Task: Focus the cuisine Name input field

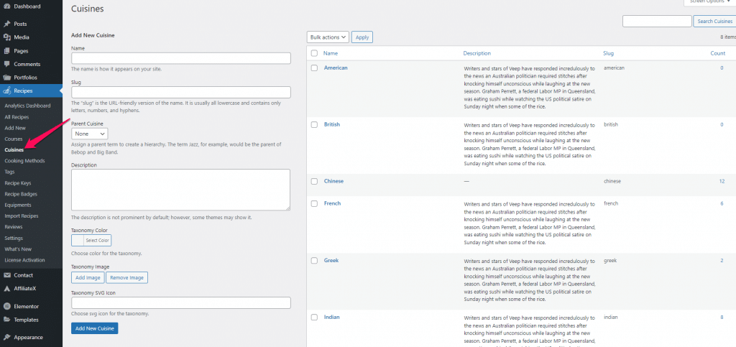Action: 180,58
